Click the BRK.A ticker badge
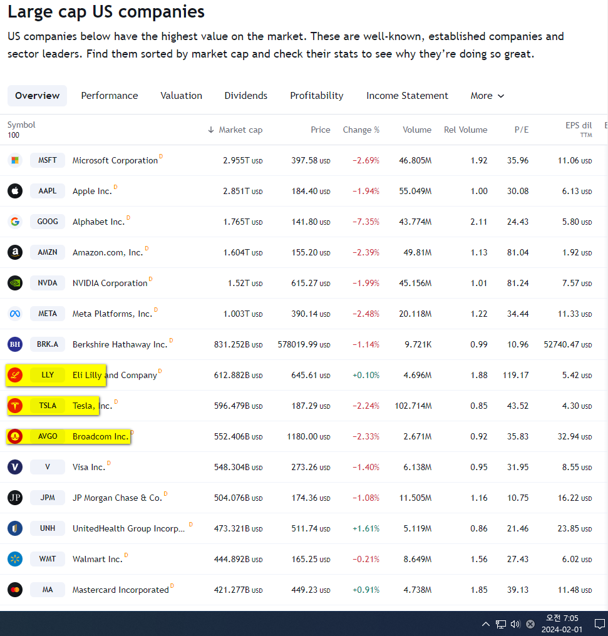Screen dimensions: 608x636 pyautogui.click(x=48, y=344)
